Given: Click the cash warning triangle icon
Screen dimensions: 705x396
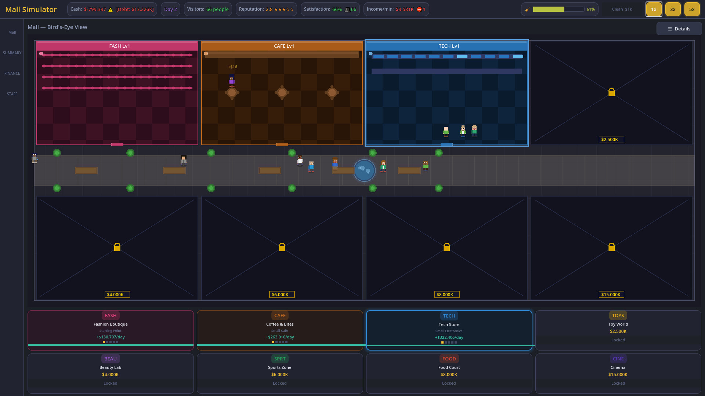Looking at the screenshot, I should click(111, 10).
